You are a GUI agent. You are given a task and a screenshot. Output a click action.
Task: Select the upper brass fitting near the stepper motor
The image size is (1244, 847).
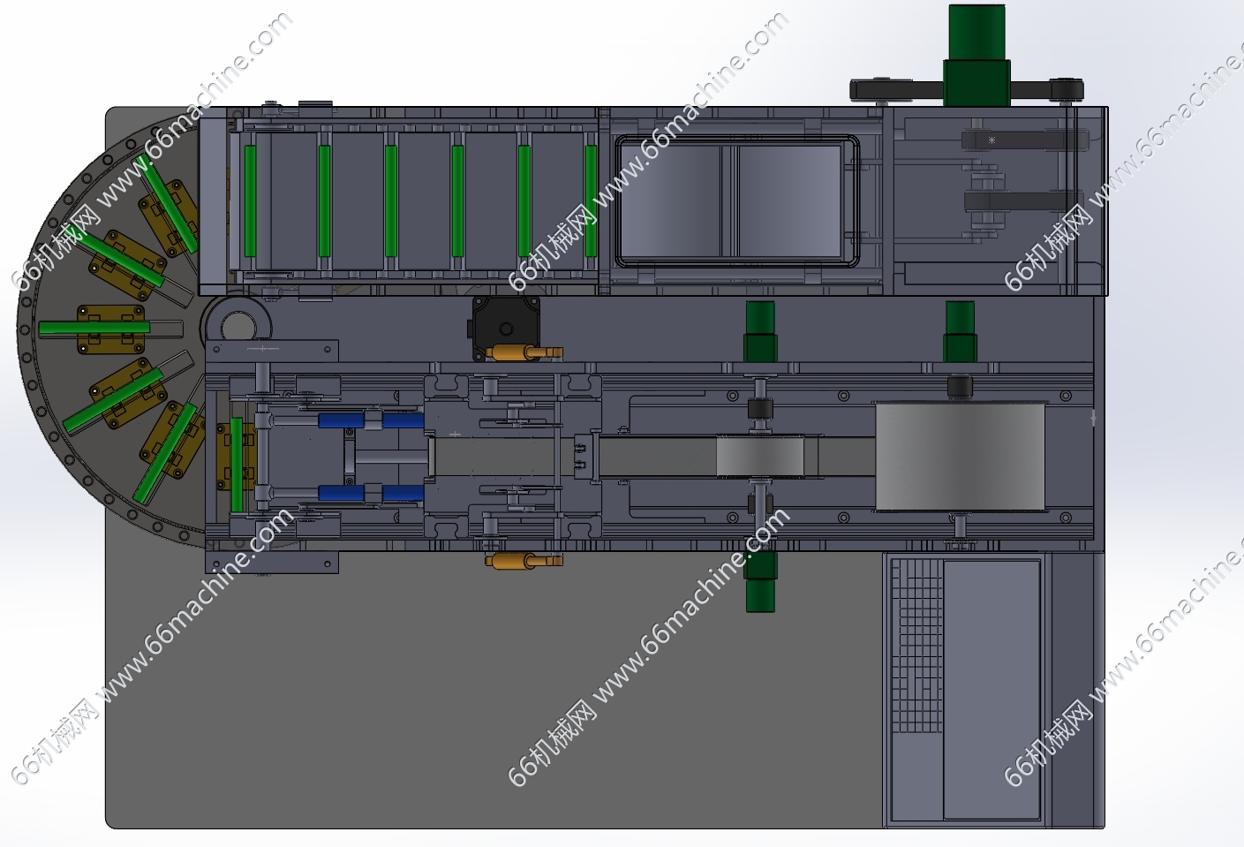(x=524, y=353)
